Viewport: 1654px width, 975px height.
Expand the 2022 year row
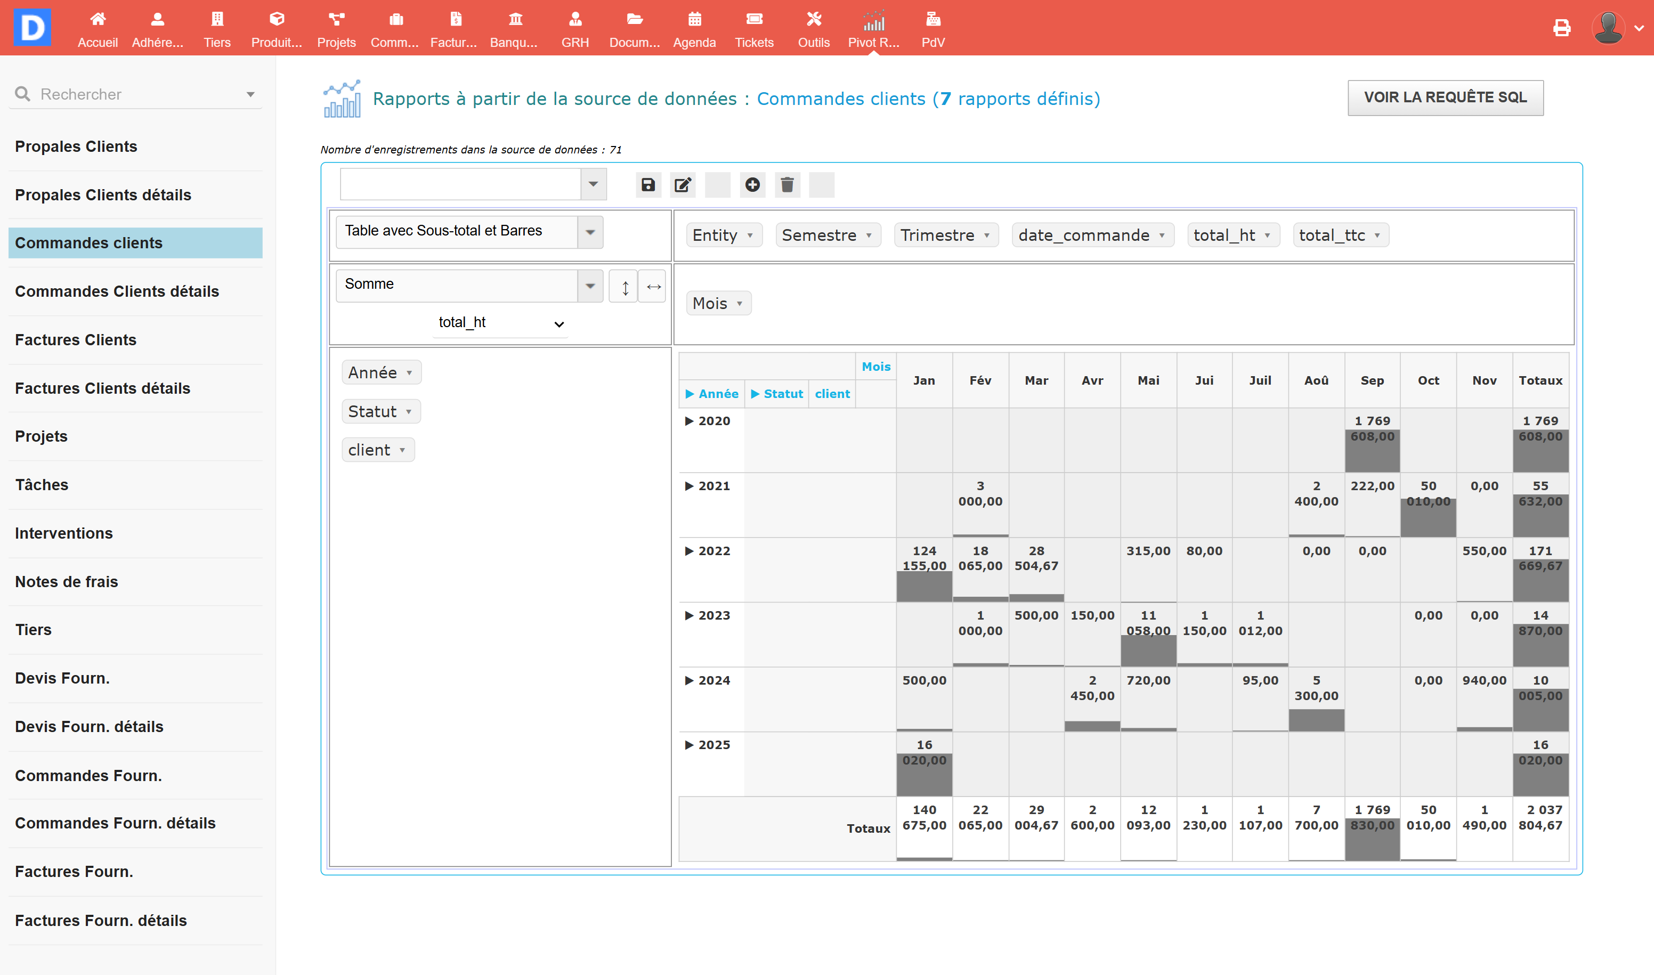coord(688,550)
